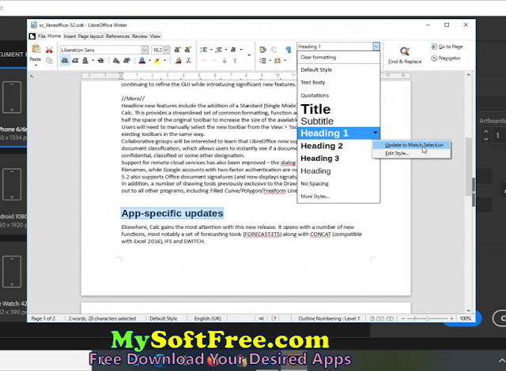
Task: Click the Copy icon below Cut
Action: (x=49, y=60)
